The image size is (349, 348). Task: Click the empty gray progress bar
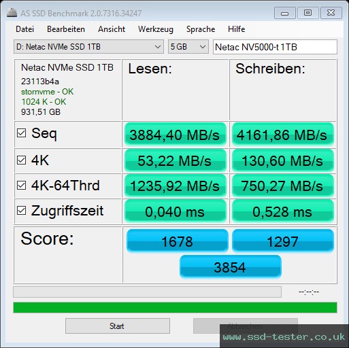[147, 292]
